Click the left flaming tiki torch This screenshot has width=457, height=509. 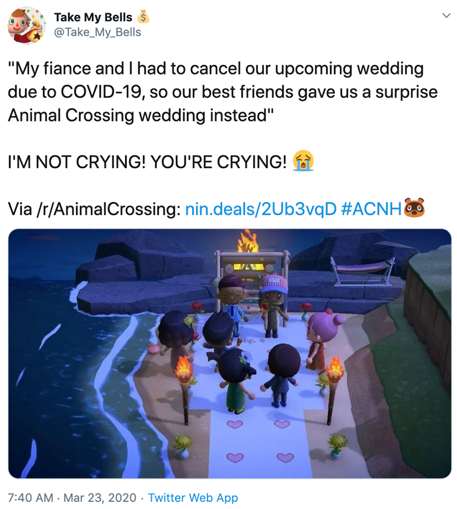(184, 389)
